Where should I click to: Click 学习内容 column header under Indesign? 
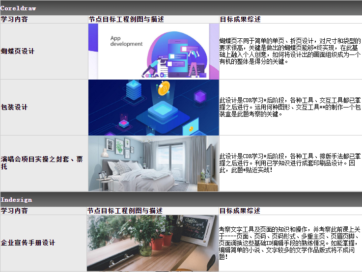pyautogui.click(x=14, y=211)
